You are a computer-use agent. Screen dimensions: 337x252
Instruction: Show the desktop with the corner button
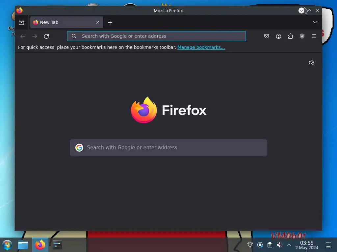tap(328, 245)
